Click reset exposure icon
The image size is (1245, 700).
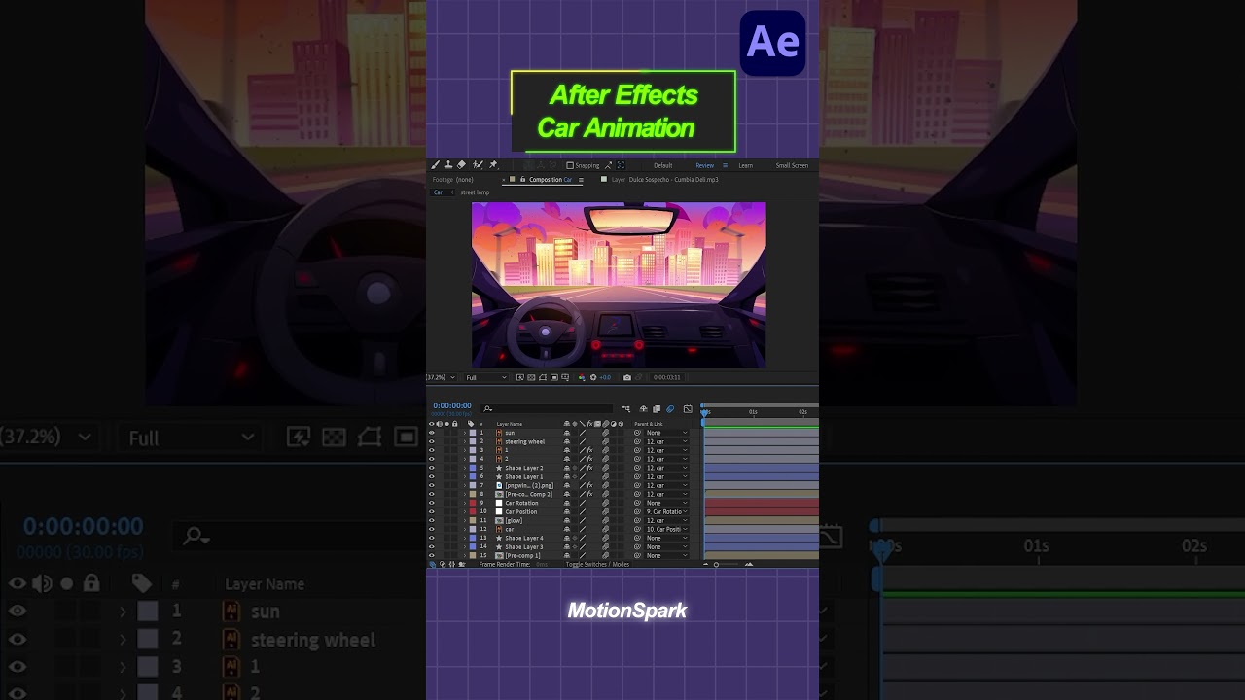coord(593,377)
